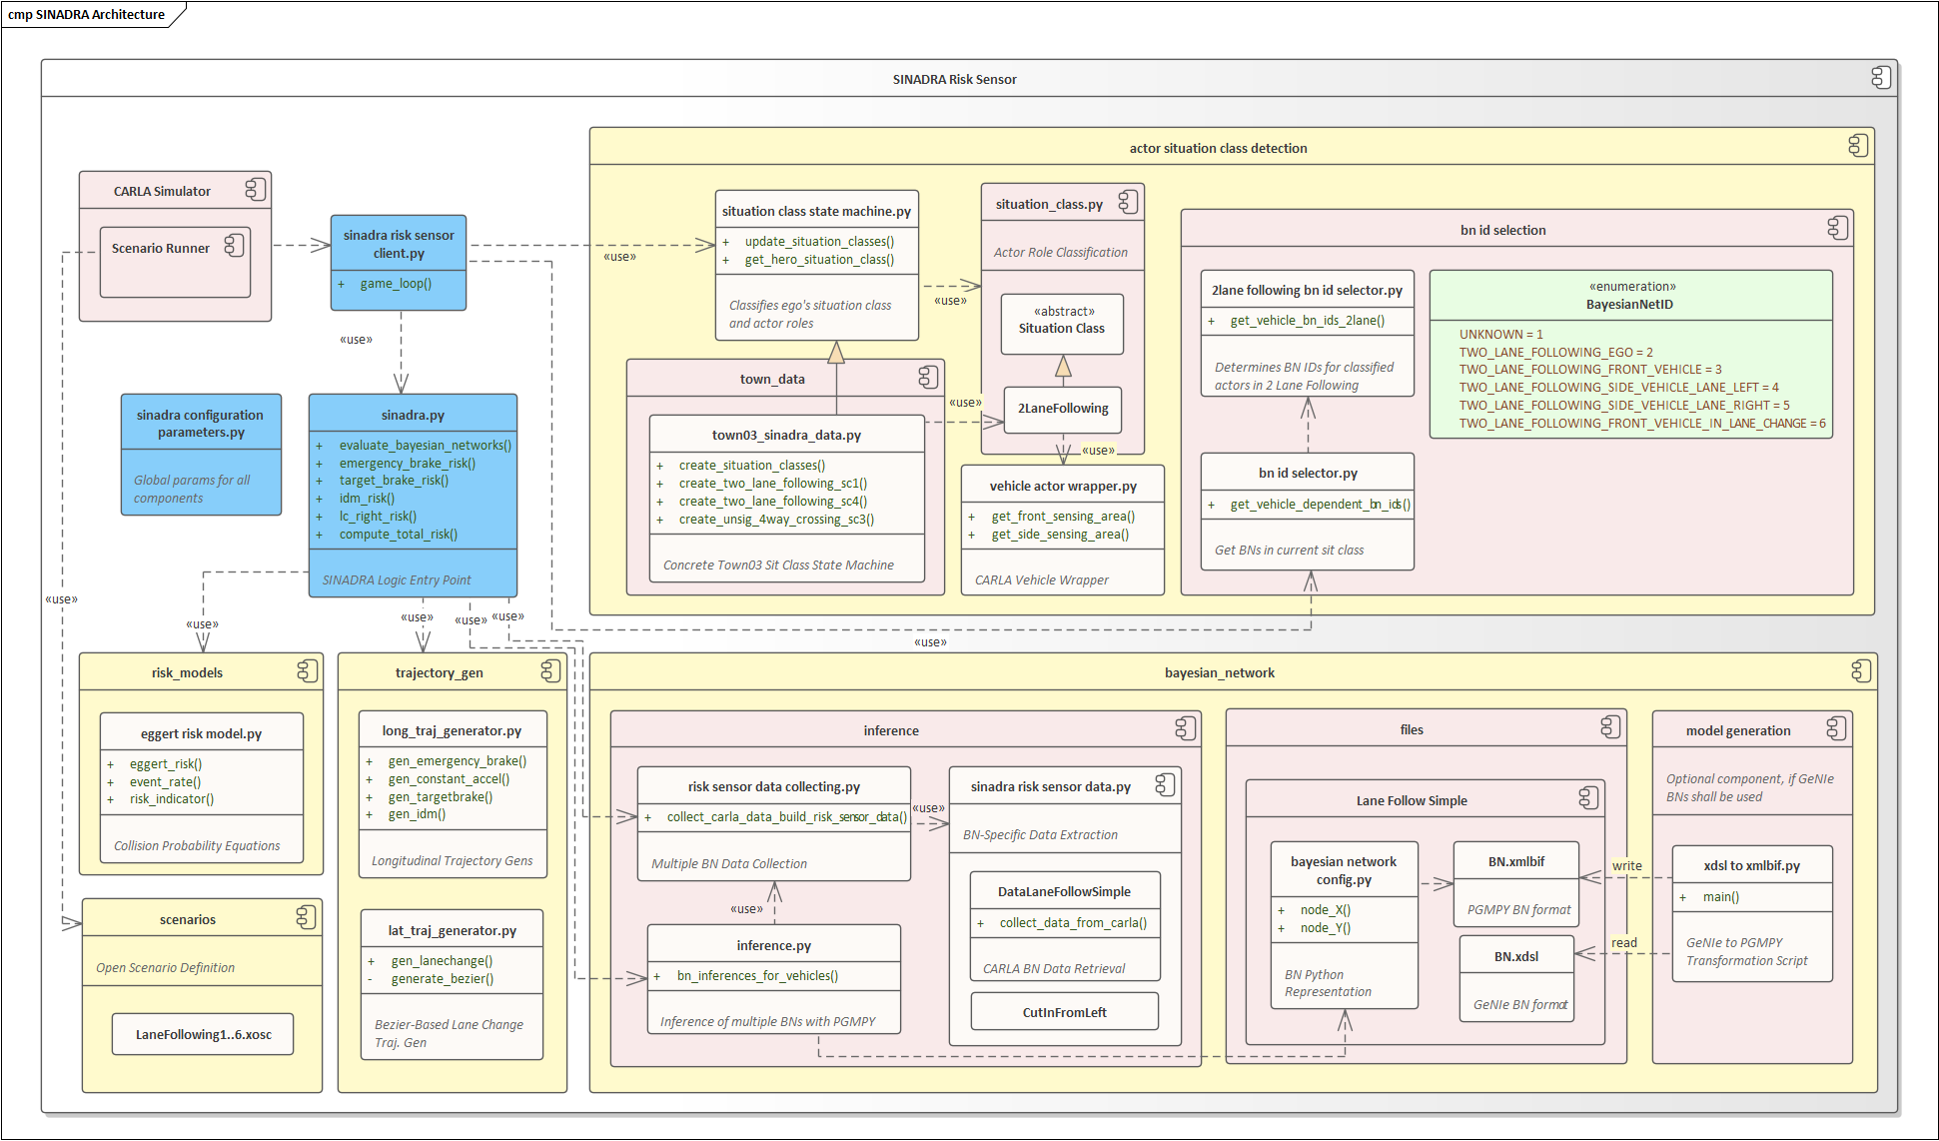Click the trajectory_gen component icon
The width and height of the screenshot is (1939, 1141).
click(550, 671)
